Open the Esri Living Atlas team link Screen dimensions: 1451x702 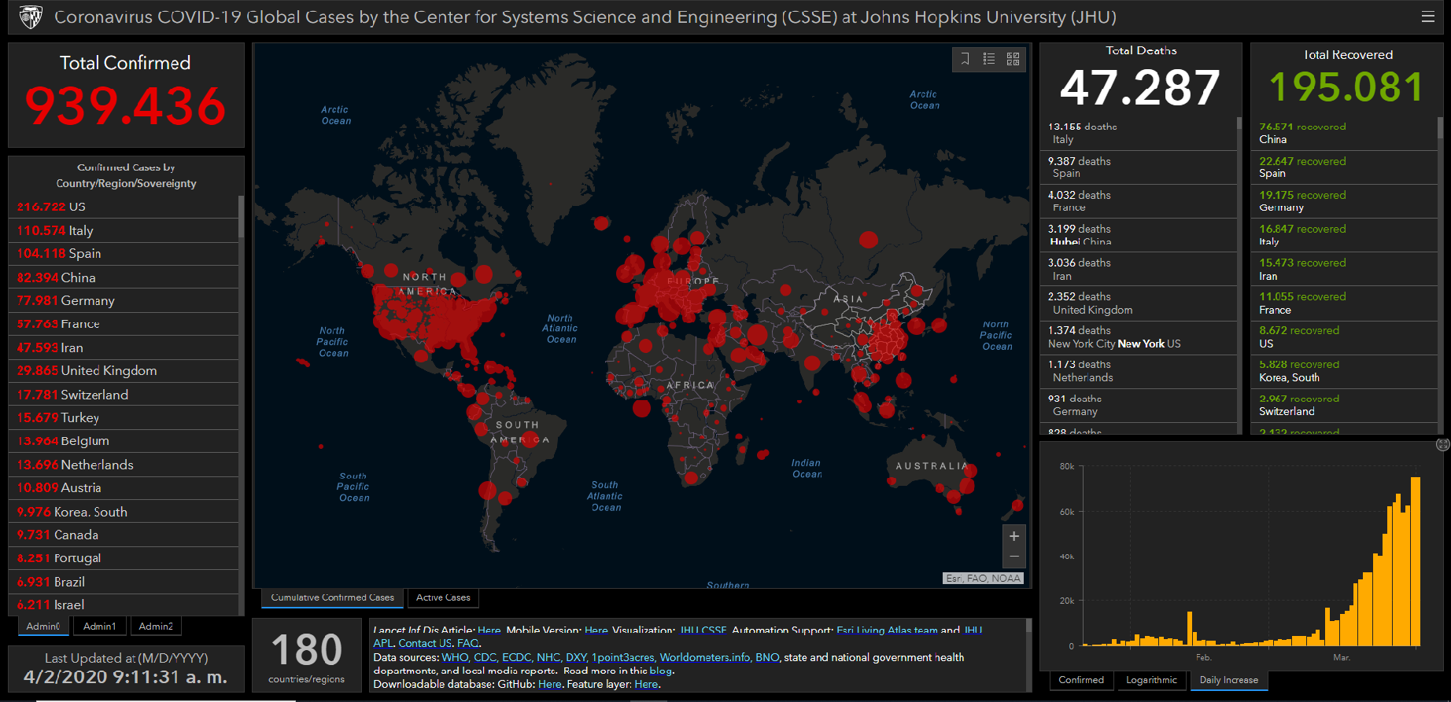pos(887,630)
